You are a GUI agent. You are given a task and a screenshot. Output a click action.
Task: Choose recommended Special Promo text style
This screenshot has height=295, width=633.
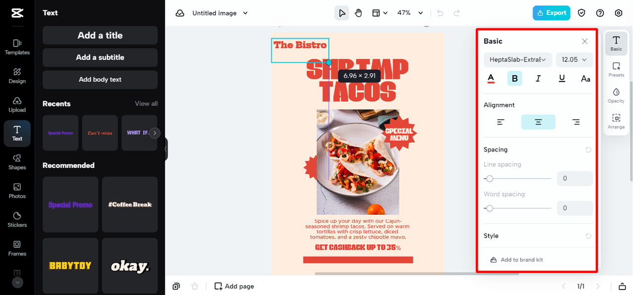[x=70, y=204]
